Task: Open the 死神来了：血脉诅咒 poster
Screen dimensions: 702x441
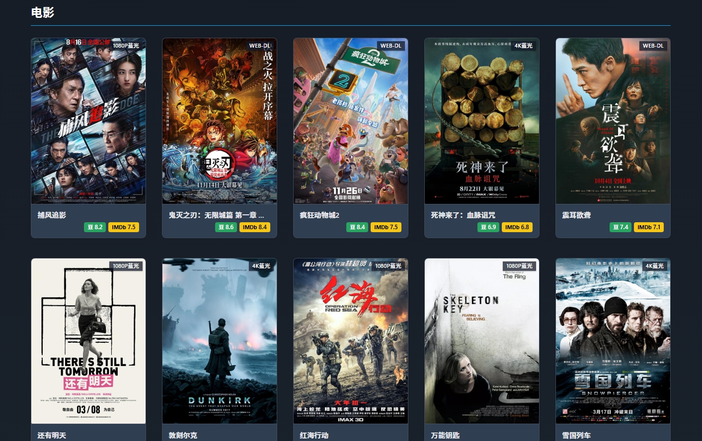Action: pyautogui.click(x=482, y=121)
